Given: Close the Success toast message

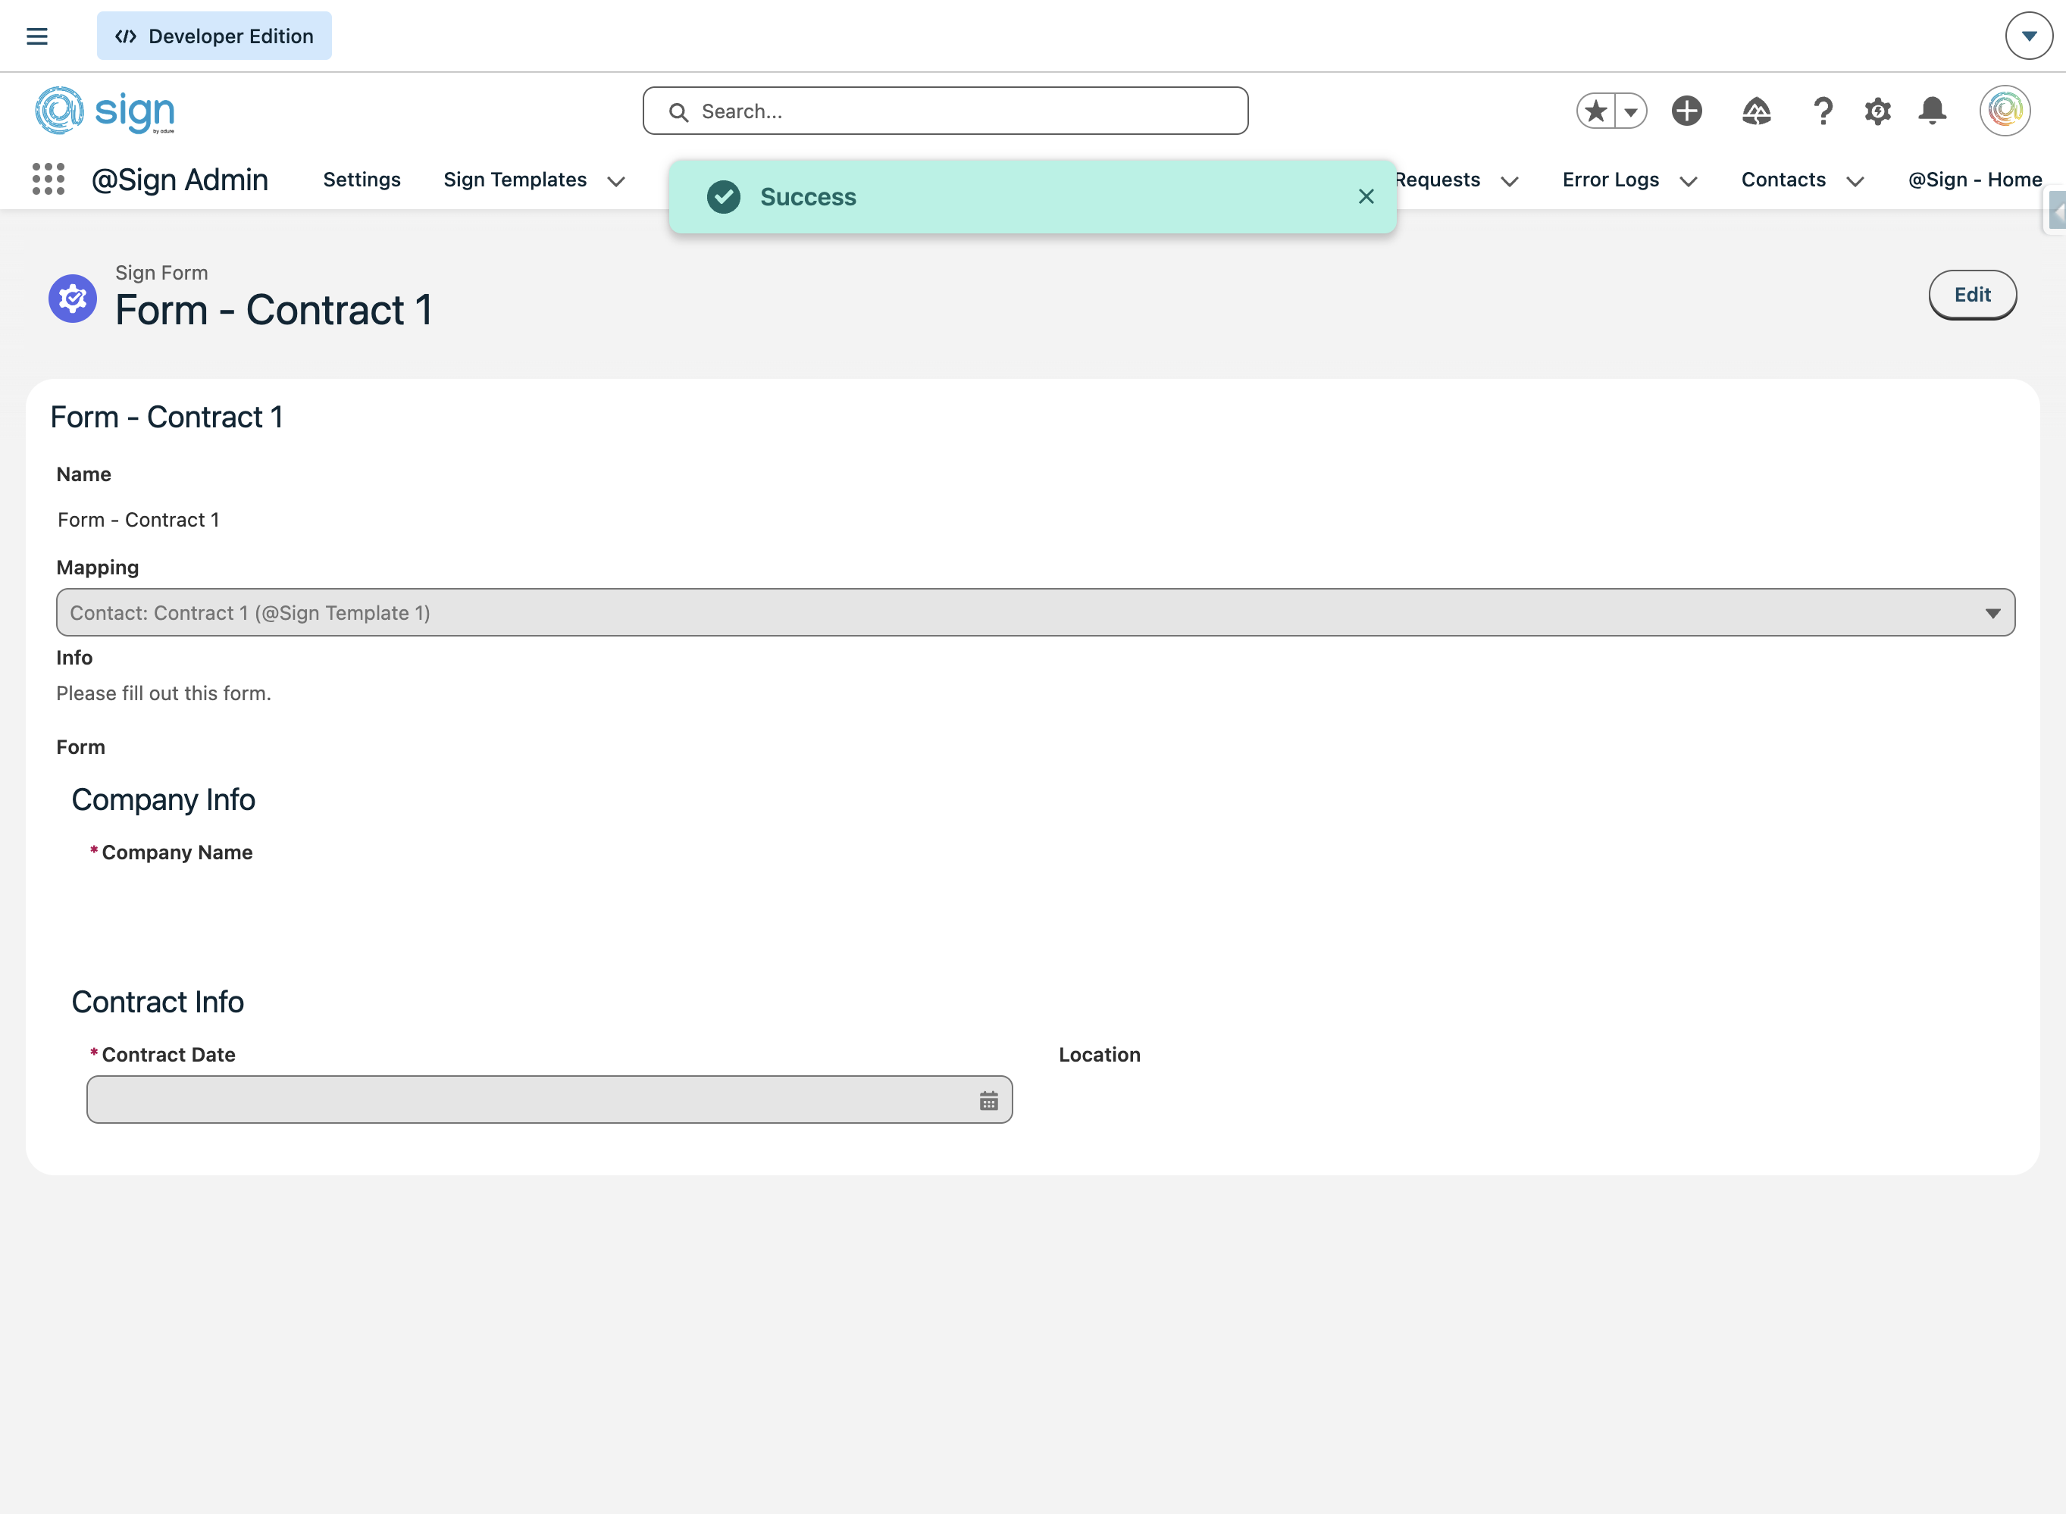Looking at the screenshot, I should click(x=1366, y=196).
